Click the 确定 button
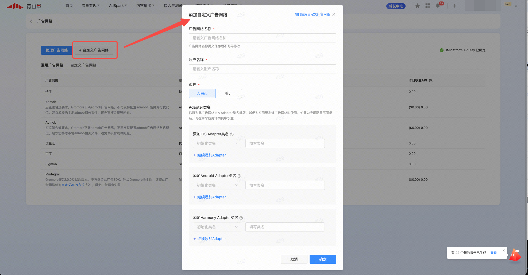The width and height of the screenshot is (528, 275). (323, 259)
